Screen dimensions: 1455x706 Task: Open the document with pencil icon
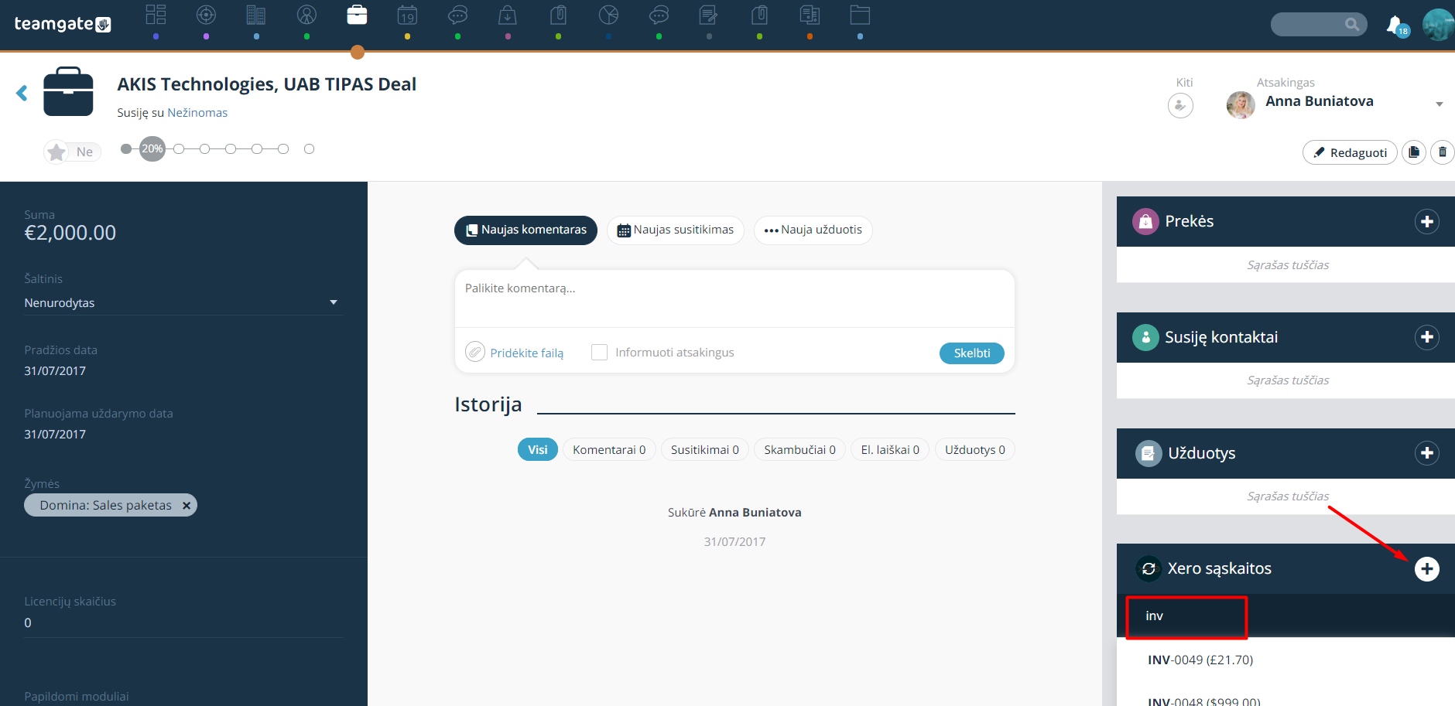coord(709,15)
